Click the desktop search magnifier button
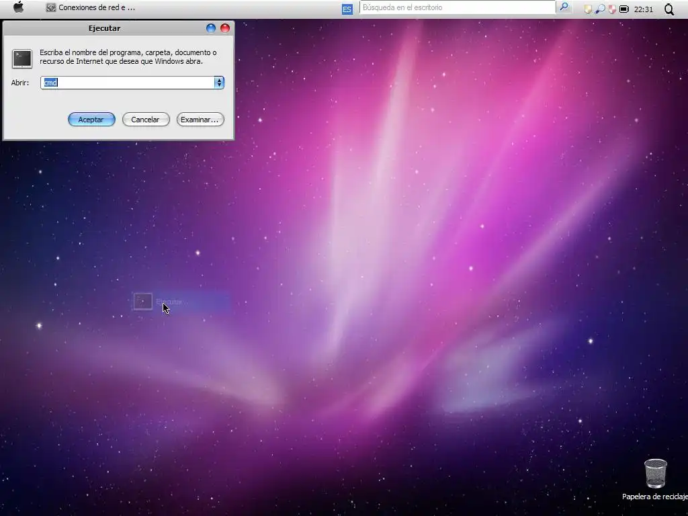The width and height of the screenshot is (688, 516). pyautogui.click(x=564, y=7)
